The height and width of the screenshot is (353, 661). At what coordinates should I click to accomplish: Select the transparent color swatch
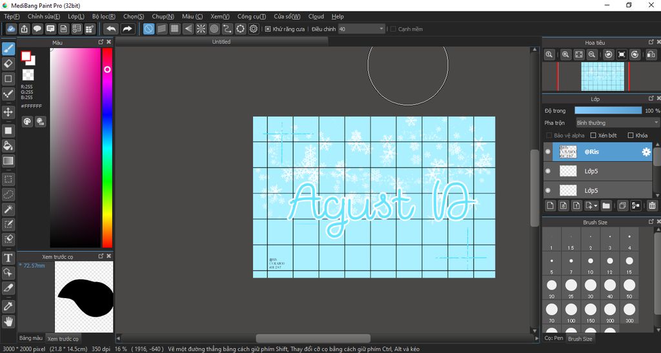point(28,75)
